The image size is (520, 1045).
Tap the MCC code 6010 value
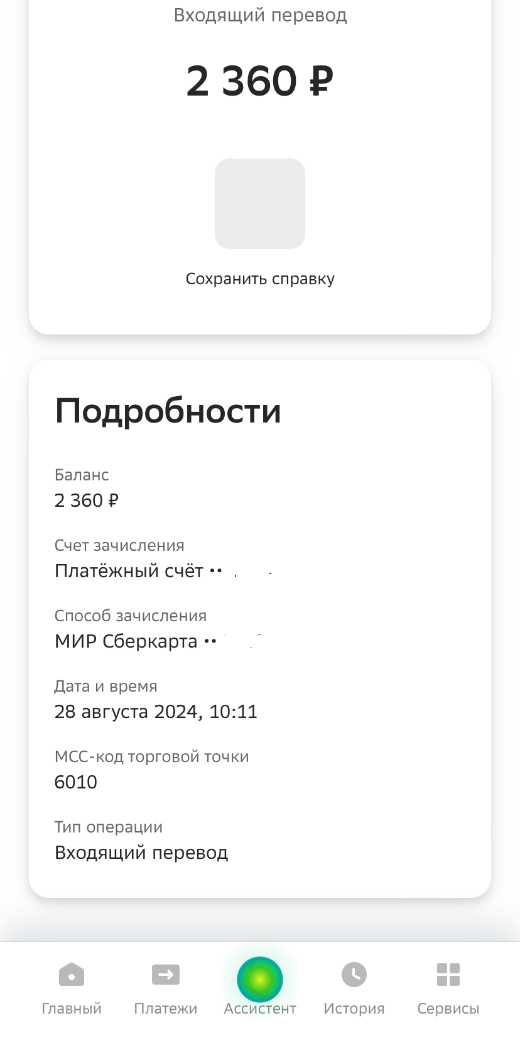pyautogui.click(x=76, y=782)
